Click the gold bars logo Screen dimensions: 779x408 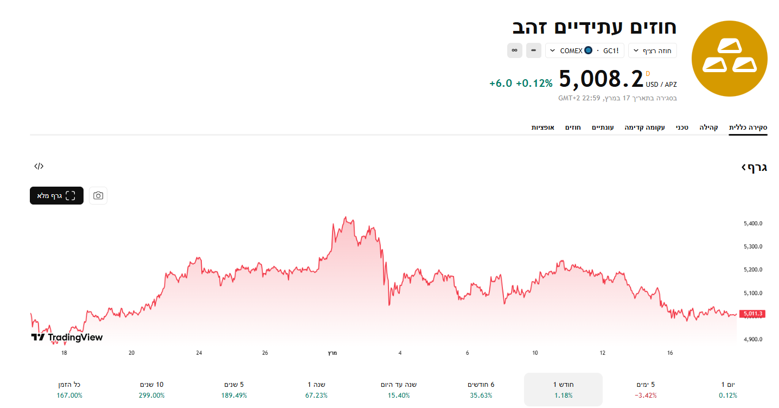(730, 59)
